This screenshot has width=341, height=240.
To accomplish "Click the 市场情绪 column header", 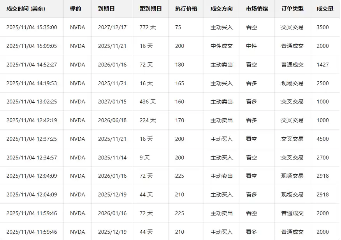I will coord(257,9).
